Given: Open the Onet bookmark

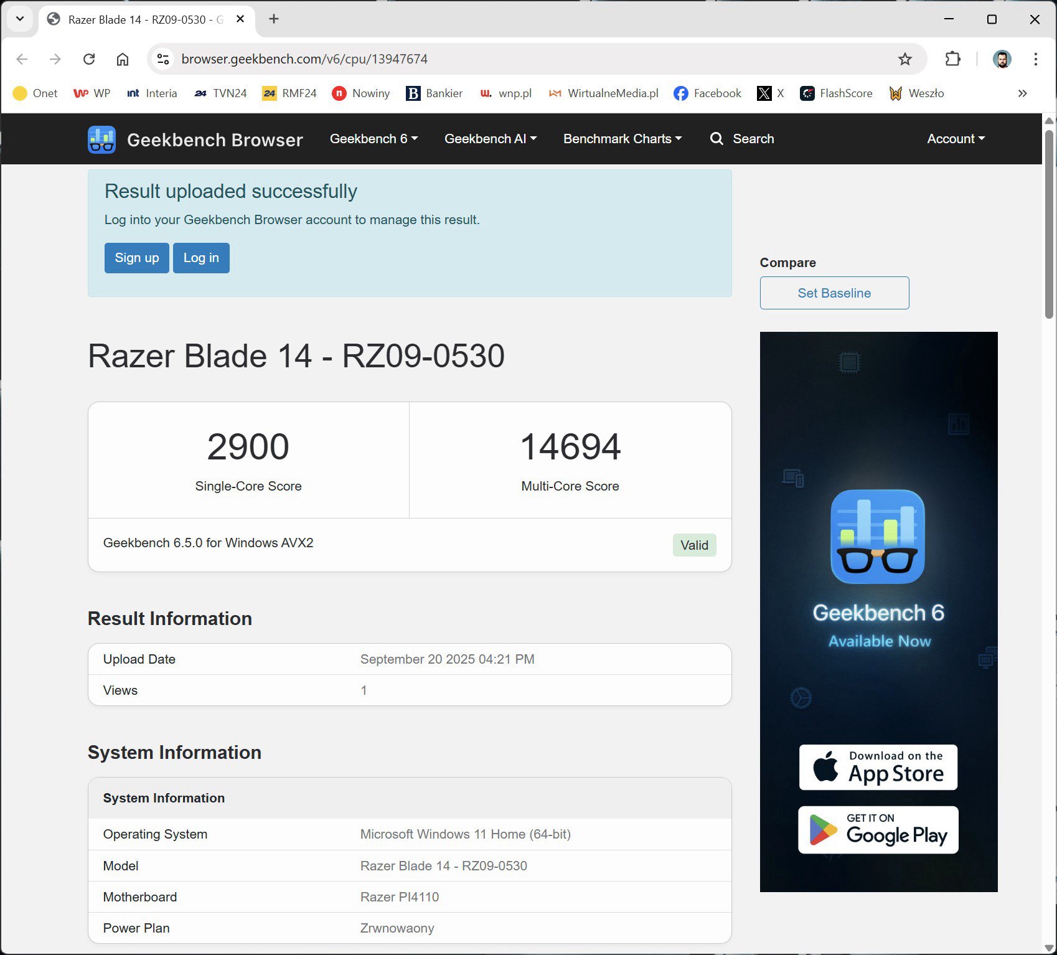Looking at the screenshot, I should click(35, 93).
